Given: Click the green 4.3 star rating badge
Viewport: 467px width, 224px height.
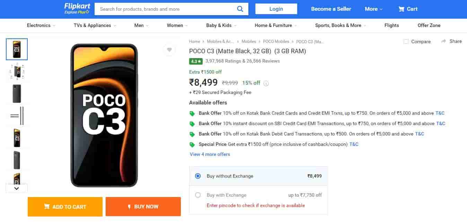Looking at the screenshot, I should point(195,61).
